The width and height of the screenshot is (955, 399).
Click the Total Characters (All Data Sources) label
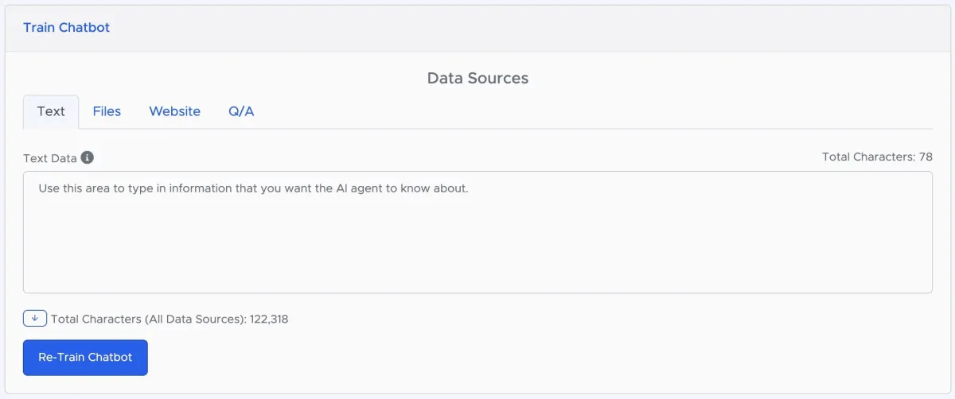(148, 320)
